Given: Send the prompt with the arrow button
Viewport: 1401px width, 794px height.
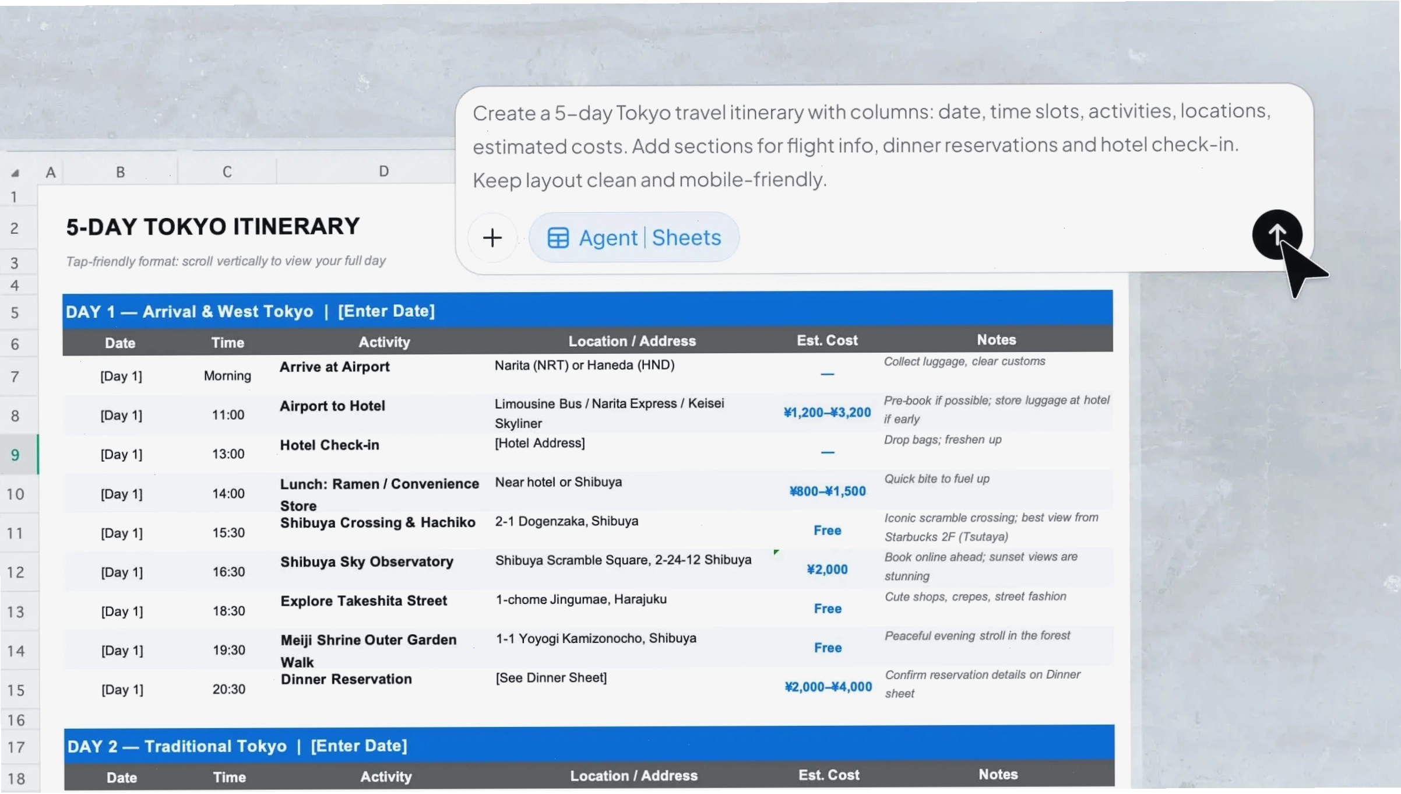Looking at the screenshot, I should click(1277, 235).
